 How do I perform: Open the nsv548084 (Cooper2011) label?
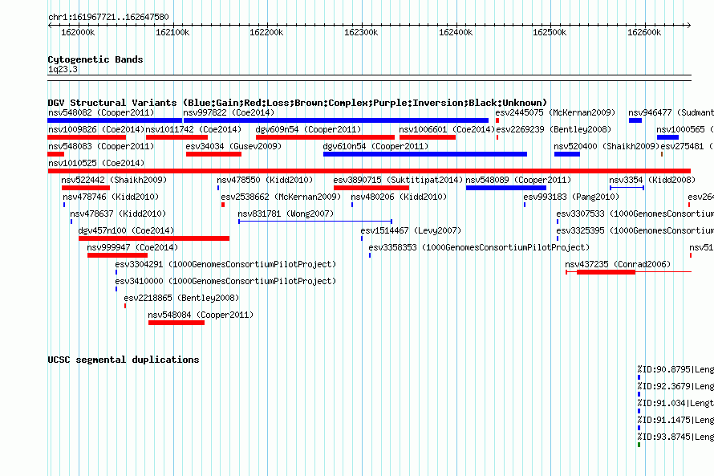pos(201,315)
